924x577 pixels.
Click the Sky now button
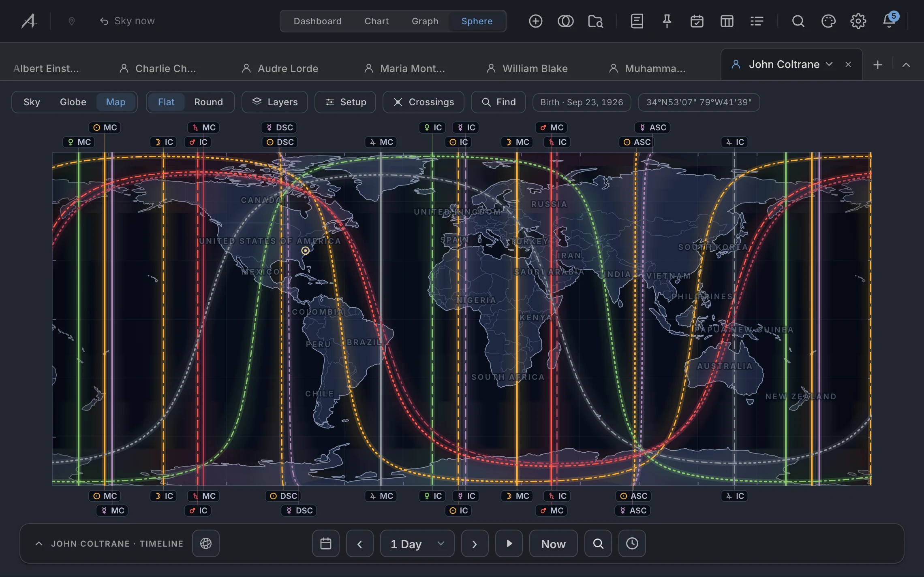tap(127, 21)
